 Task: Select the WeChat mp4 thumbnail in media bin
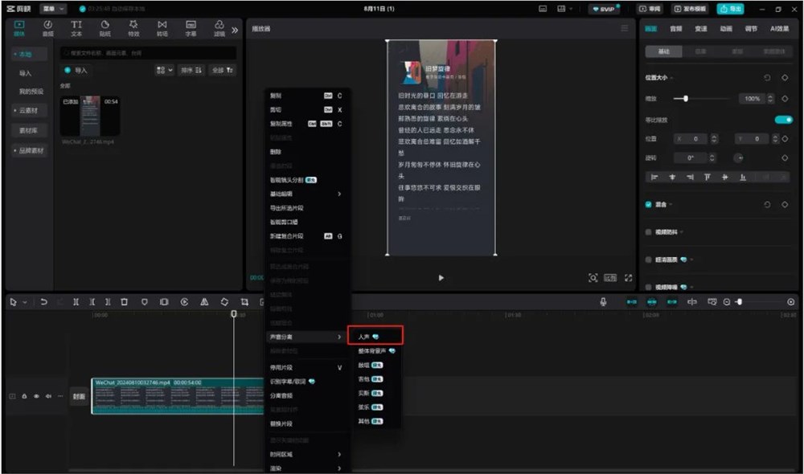click(x=90, y=116)
